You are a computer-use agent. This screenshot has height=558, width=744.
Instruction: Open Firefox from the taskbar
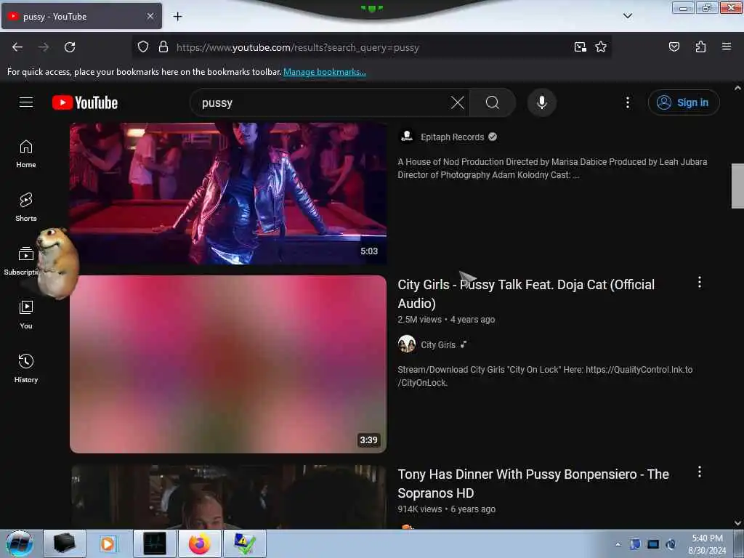pos(200,543)
